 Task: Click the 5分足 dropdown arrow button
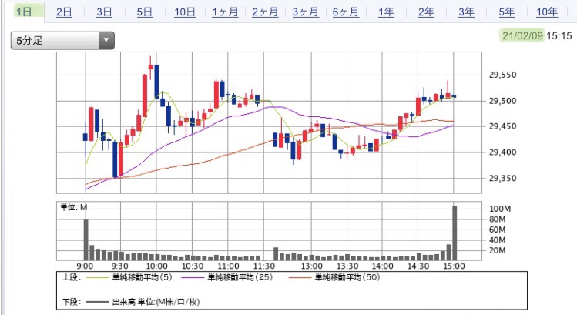(106, 41)
